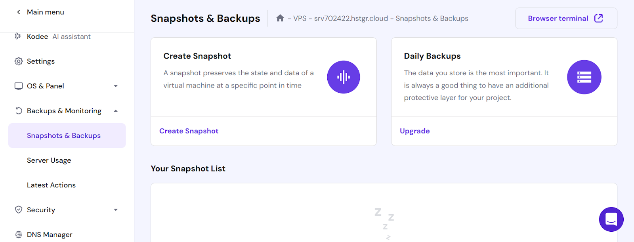Click Upgrade under Daily Backups

(414, 131)
